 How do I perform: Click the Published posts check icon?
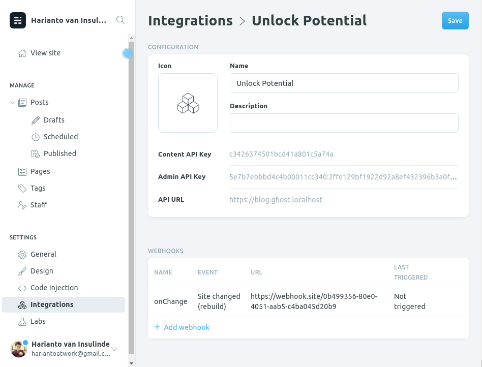36,154
